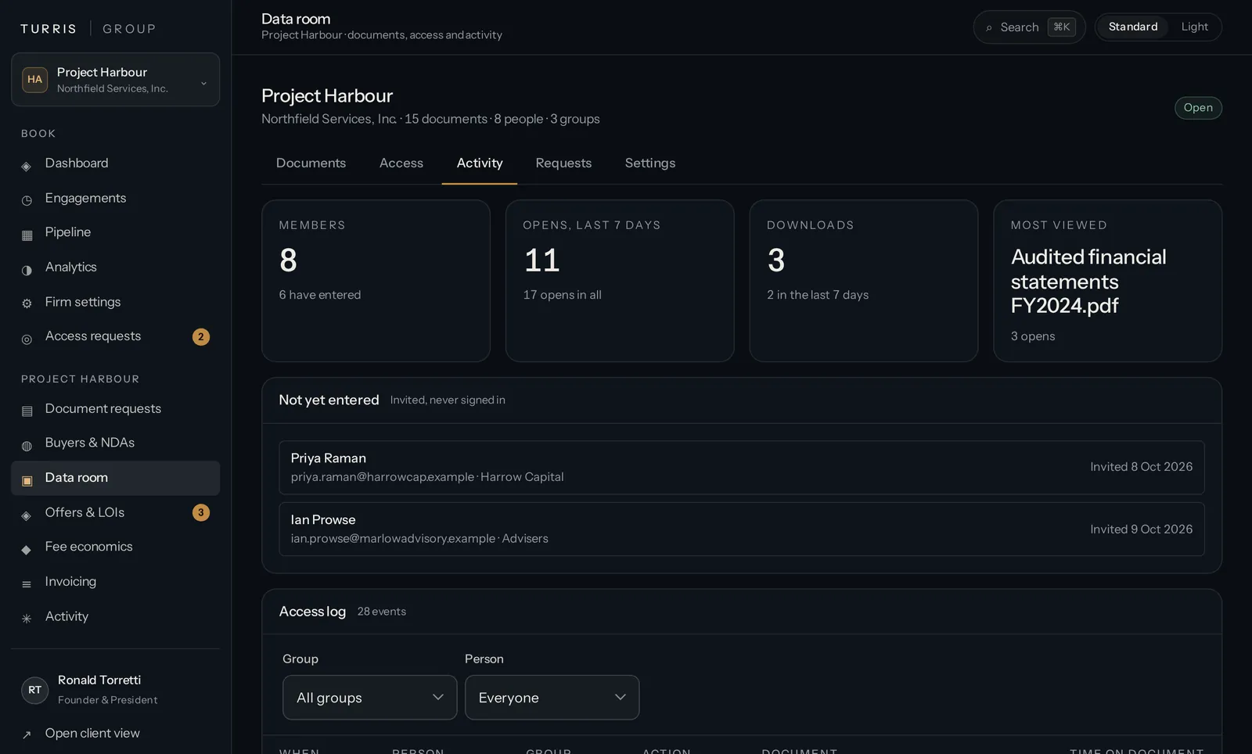
Task: Click Open client view link
Action: (x=115, y=734)
